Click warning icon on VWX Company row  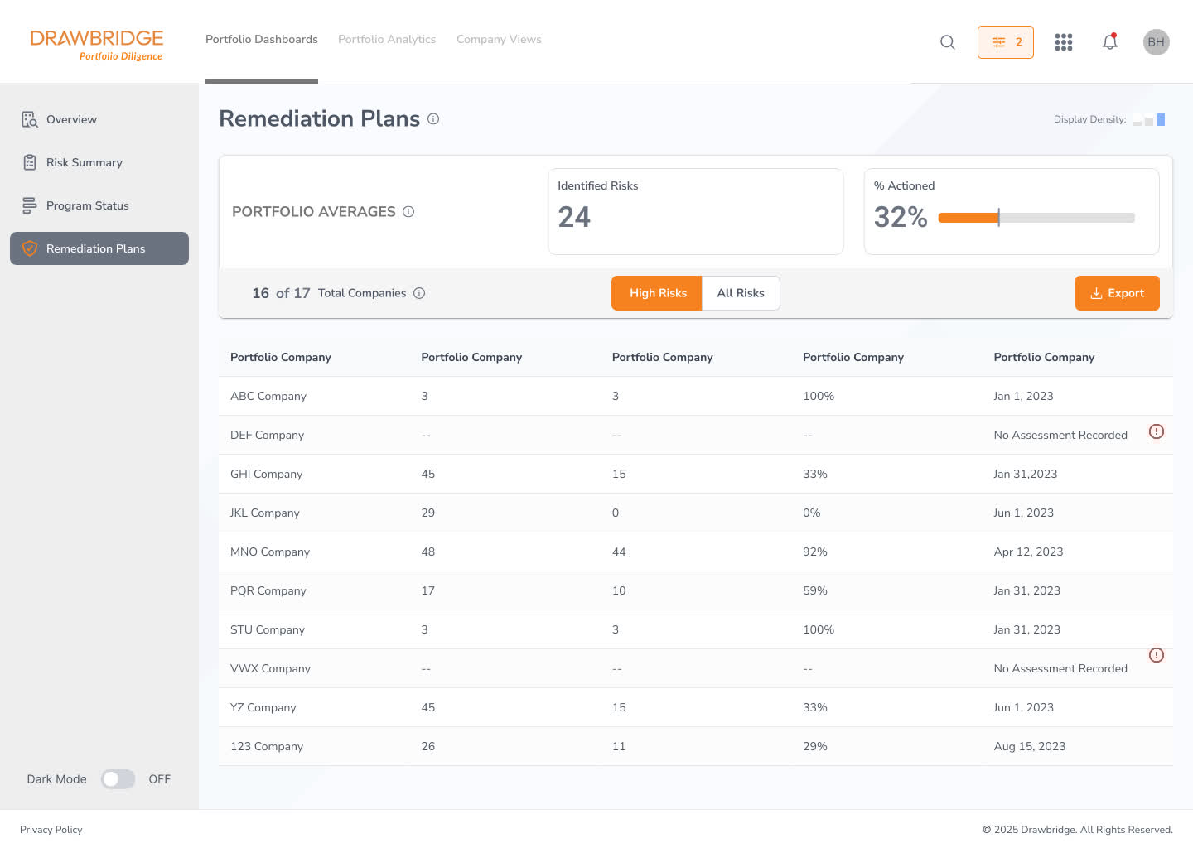(x=1157, y=655)
